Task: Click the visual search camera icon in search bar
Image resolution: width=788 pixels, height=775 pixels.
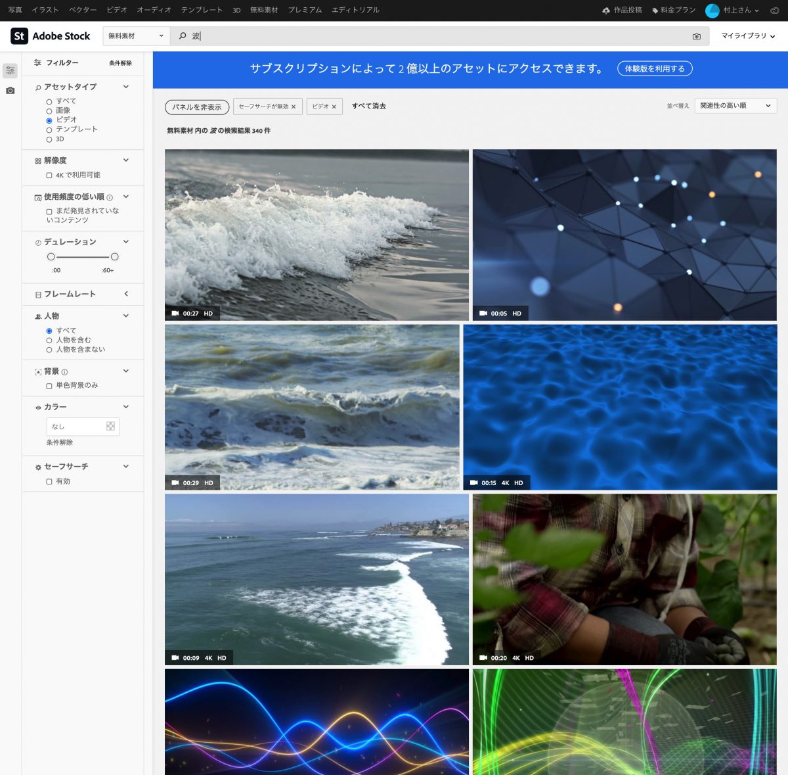Action: (696, 36)
